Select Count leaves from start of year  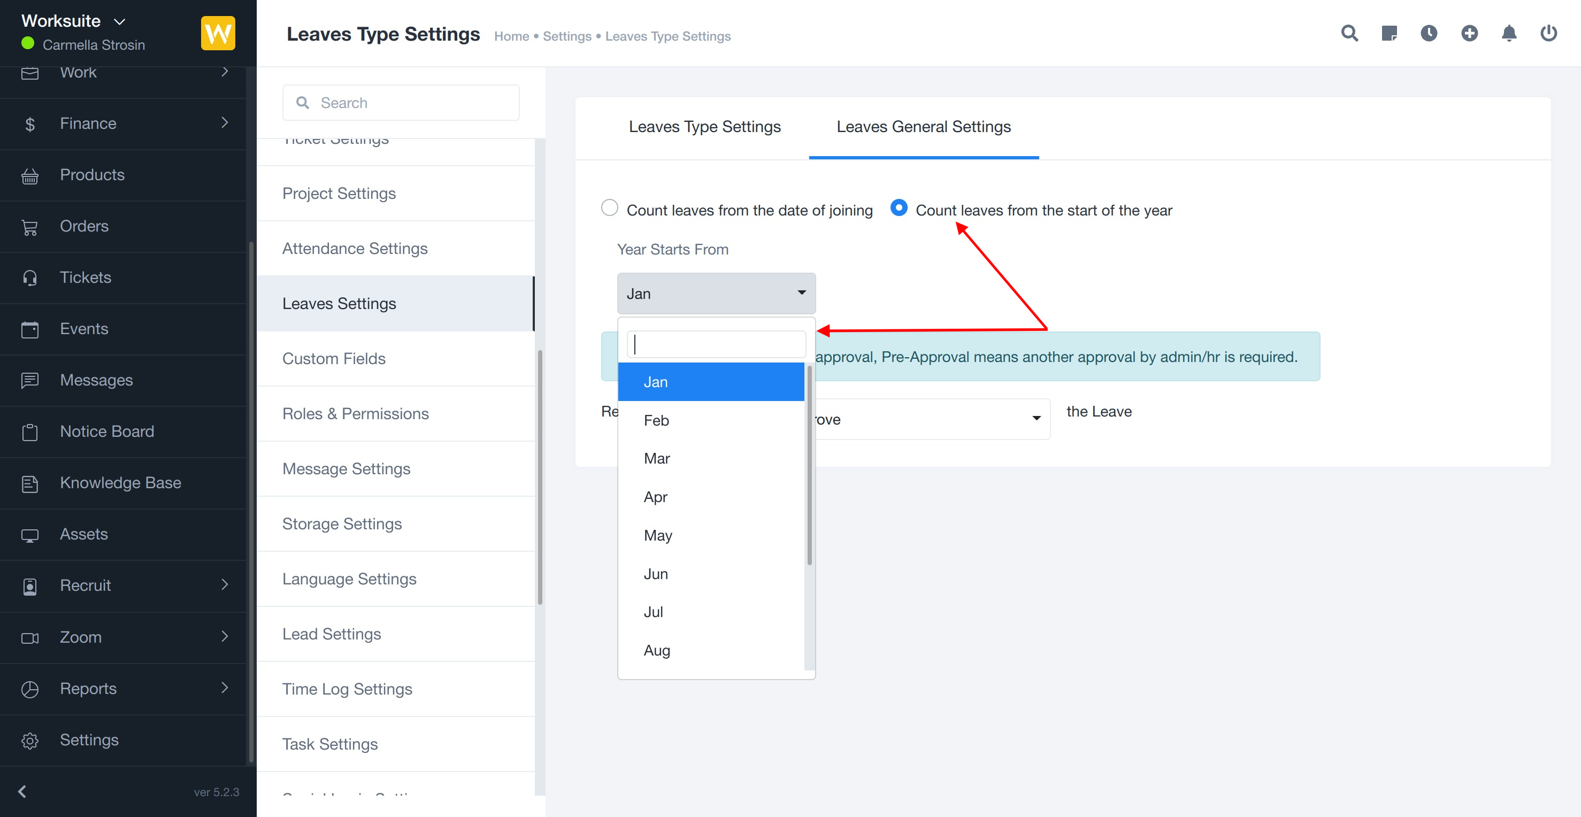pyautogui.click(x=899, y=208)
